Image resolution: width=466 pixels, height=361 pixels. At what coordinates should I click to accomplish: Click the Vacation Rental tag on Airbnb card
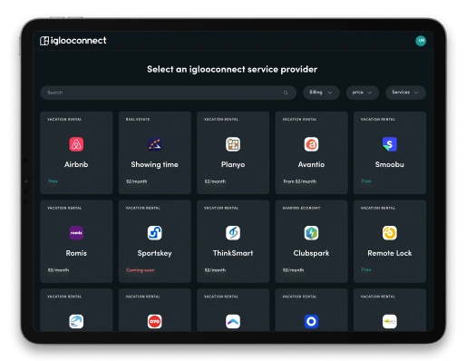tap(64, 120)
